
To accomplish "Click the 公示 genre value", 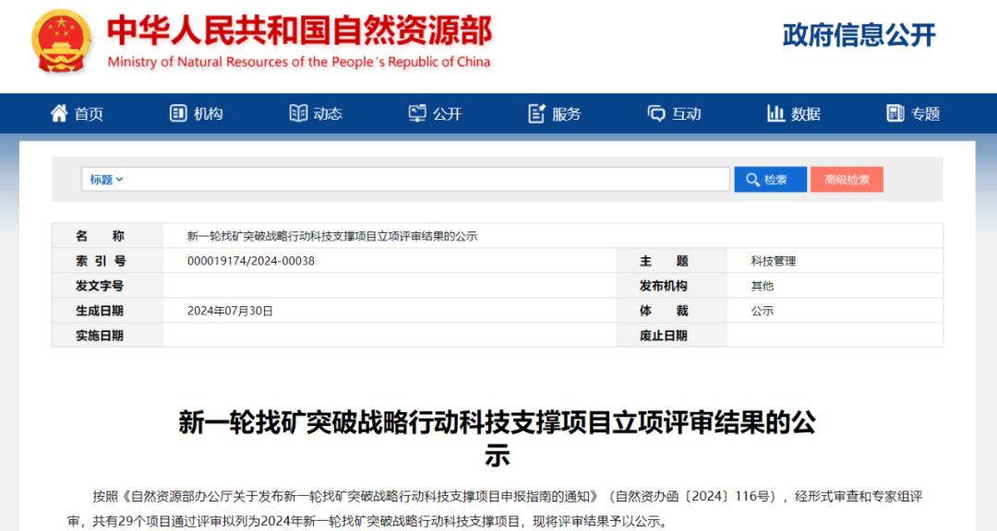I will (x=763, y=311).
